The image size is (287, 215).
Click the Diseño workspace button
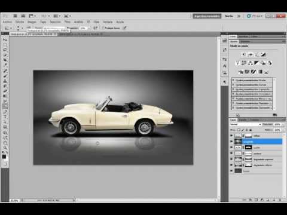tap(228, 16)
